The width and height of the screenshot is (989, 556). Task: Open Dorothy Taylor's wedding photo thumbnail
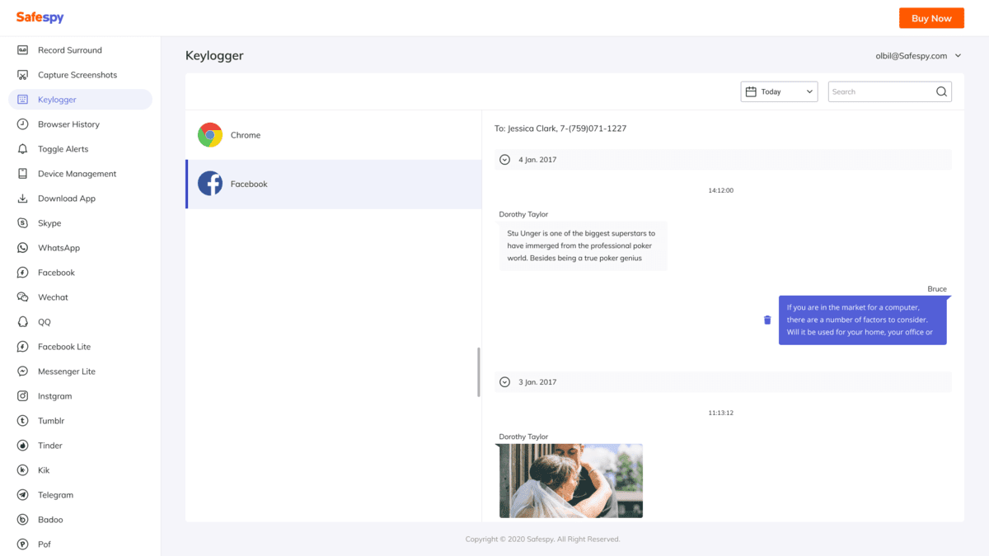pyautogui.click(x=570, y=481)
